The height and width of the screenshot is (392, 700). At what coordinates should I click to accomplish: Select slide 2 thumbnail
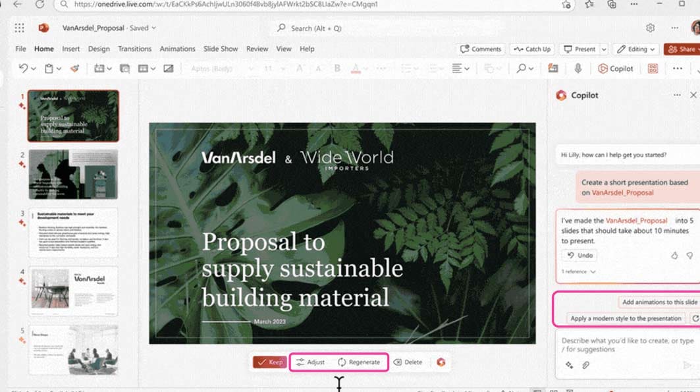coord(73,175)
